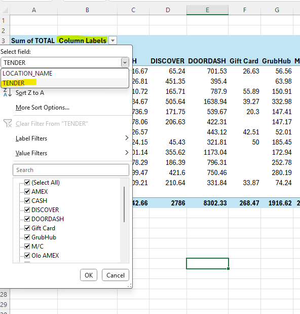
Task: Click the Clear Filter funnel icon
Action: click(8, 124)
